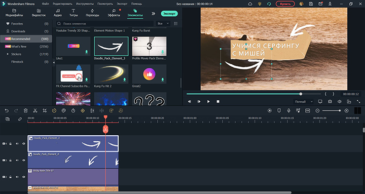Image resolution: width=365 pixels, height=194 pixels.
Task: Enter fullscreen preview mode
Action: click(358, 102)
